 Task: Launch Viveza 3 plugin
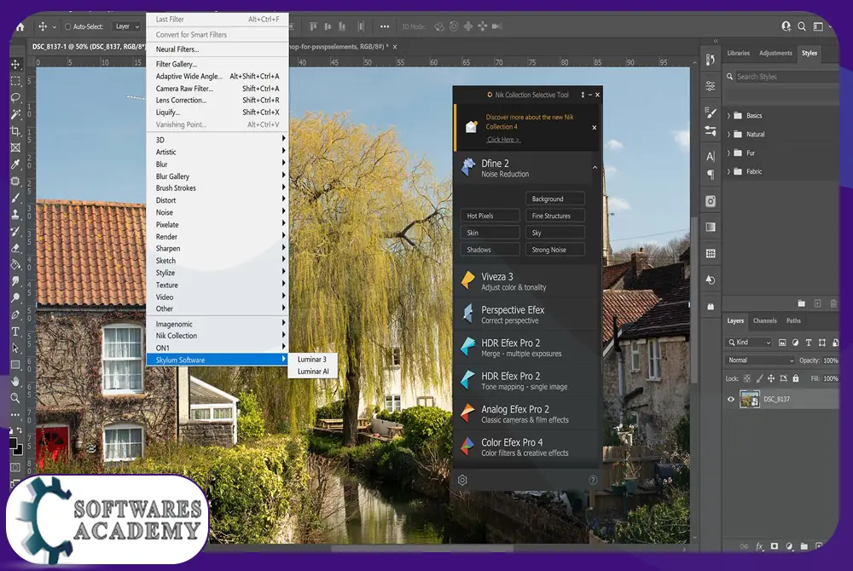tap(528, 281)
